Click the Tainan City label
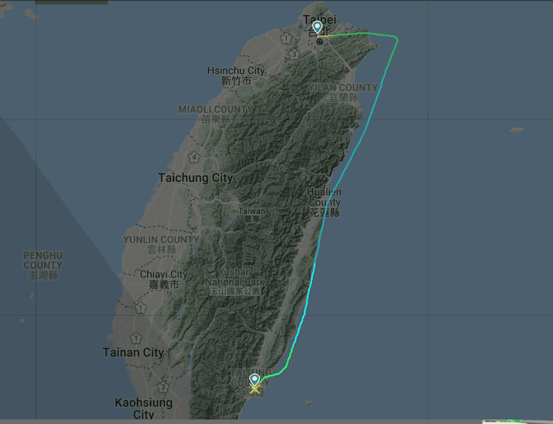The width and height of the screenshot is (553, 424). tap(133, 352)
